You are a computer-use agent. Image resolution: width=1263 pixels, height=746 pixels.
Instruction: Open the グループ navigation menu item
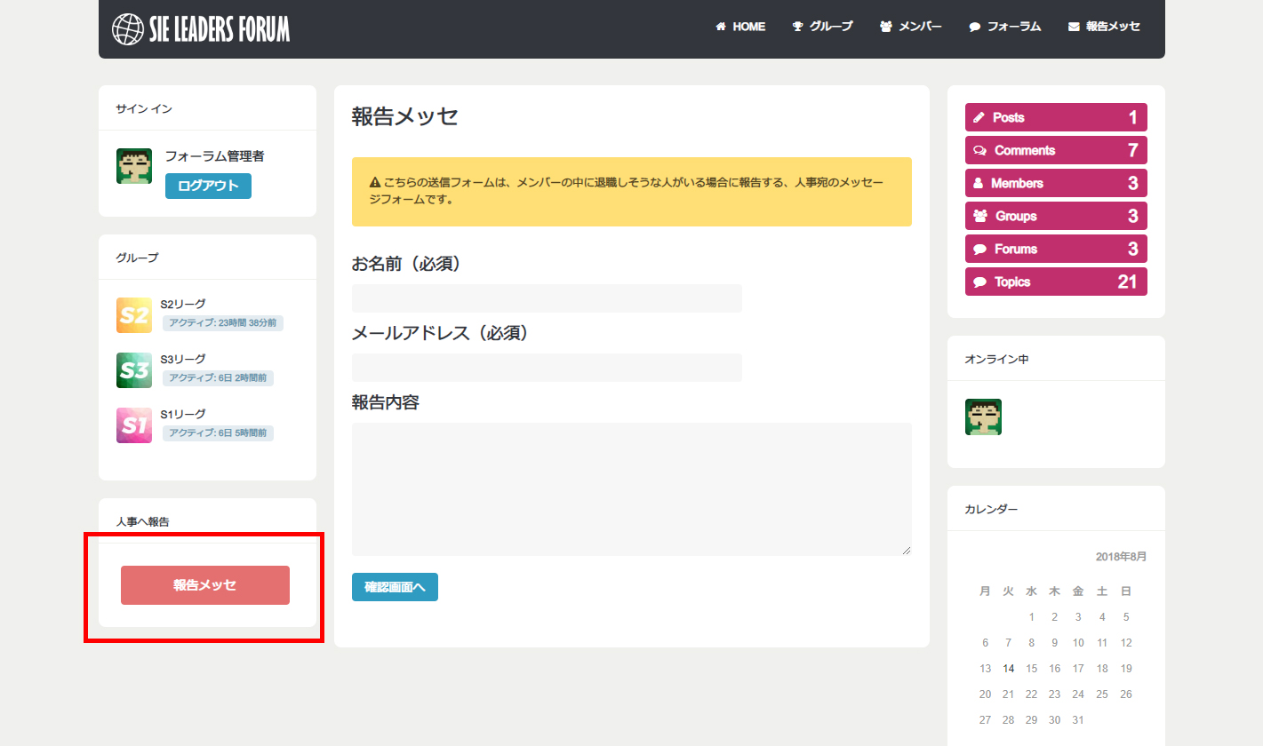(x=822, y=27)
